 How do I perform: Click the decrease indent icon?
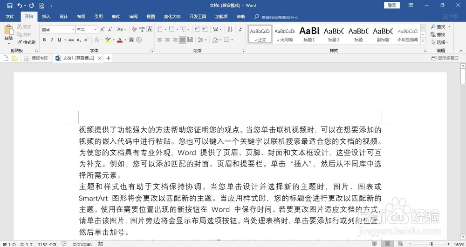click(197, 29)
